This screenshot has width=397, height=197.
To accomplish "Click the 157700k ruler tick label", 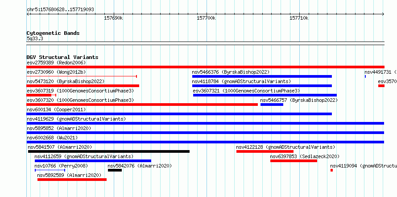I will click(x=206, y=18).
